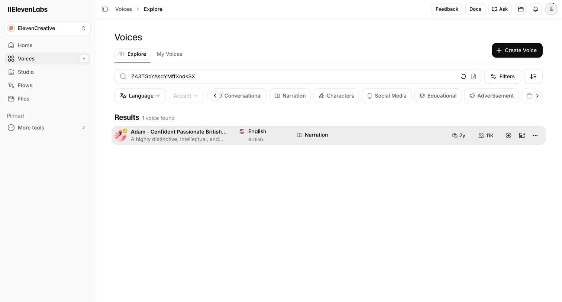Open the user profile avatar
The width and height of the screenshot is (562, 302).
[551, 9]
